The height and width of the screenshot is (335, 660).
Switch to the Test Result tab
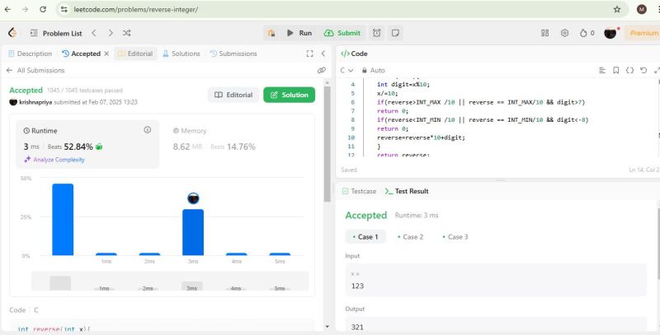pyautogui.click(x=407, y=191)
